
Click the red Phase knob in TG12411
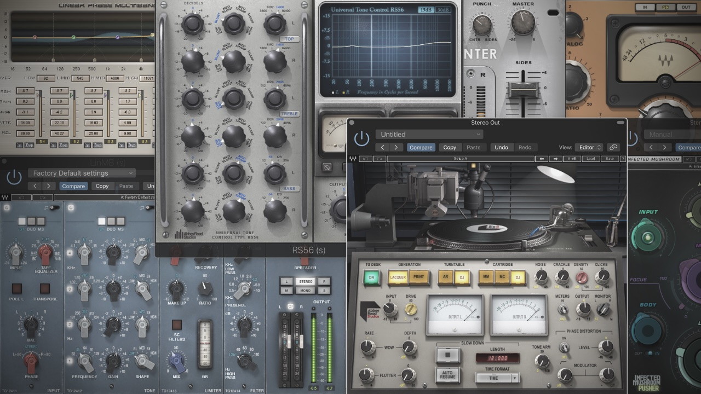[31, 361]
